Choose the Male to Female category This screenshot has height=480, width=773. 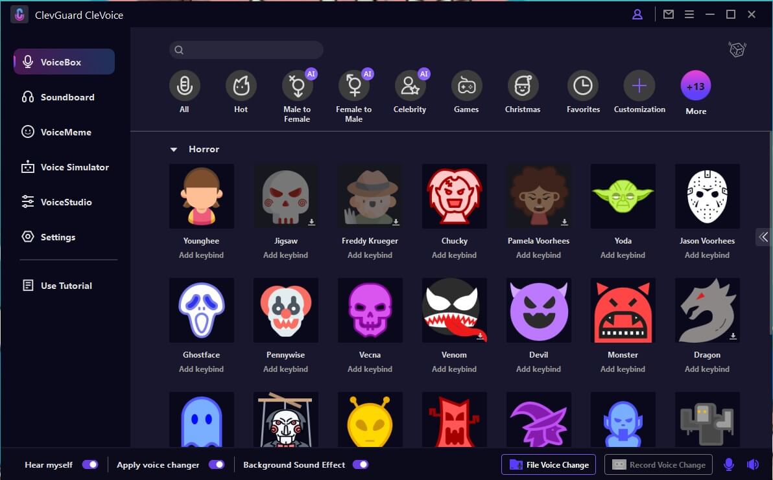click(297, 86)
